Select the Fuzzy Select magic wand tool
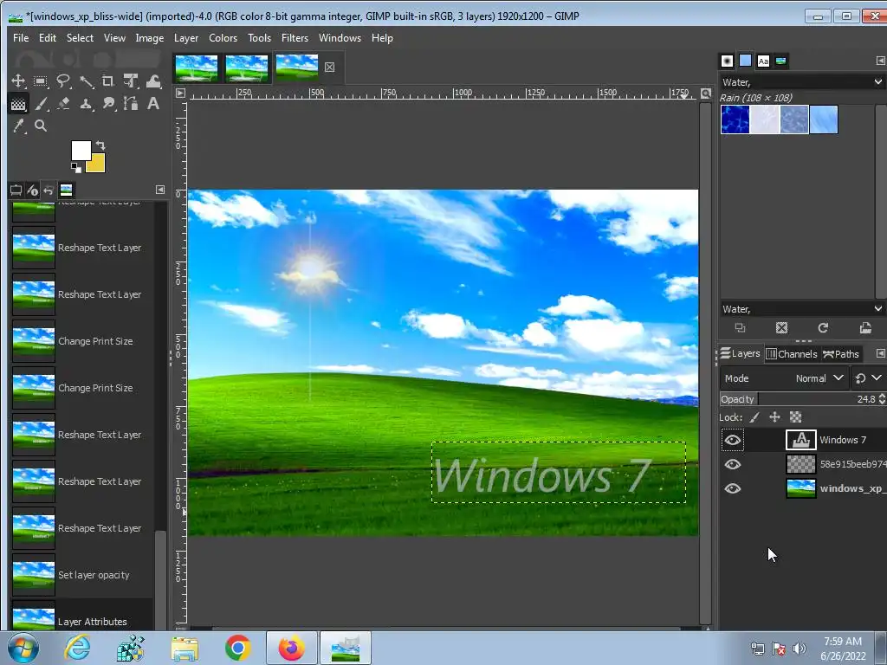Image resolution: width=887 pixels, height=665 pixels. (x=86, y=81)
